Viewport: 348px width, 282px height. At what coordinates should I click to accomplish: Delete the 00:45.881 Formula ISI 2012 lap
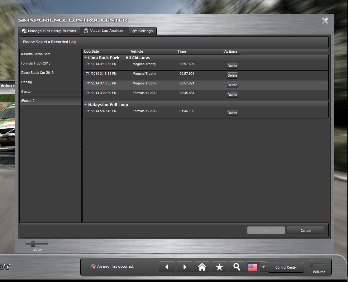232,95
